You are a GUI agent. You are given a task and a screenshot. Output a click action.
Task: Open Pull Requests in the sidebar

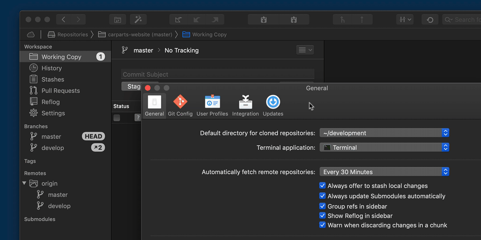click(x=60, y=90)
